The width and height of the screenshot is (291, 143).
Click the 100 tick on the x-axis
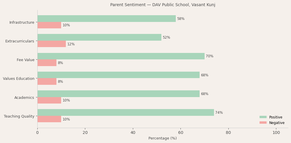[x=276, y=133]
